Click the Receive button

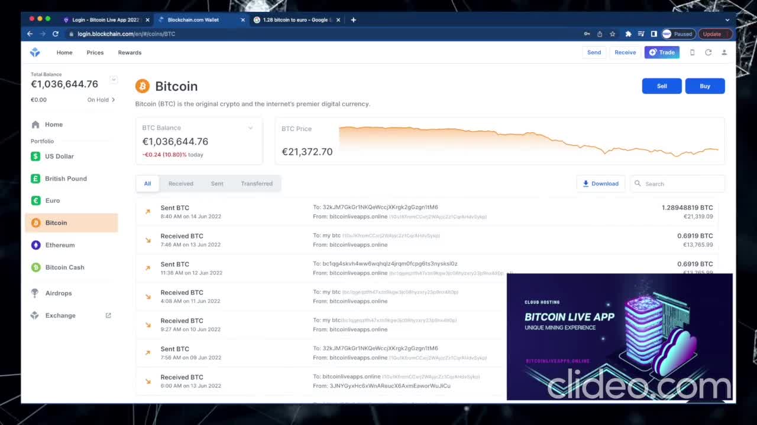625,53
